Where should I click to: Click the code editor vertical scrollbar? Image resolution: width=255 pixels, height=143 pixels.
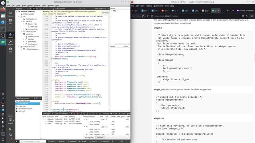(x=109, y=63)
